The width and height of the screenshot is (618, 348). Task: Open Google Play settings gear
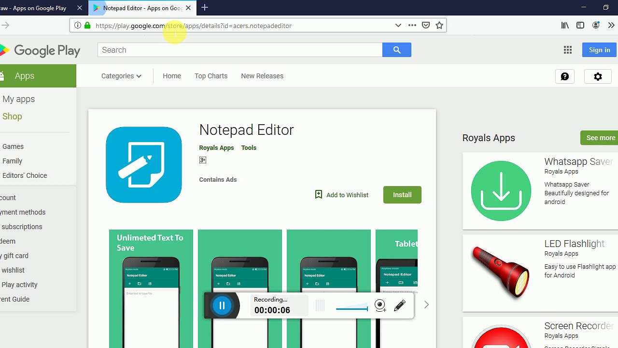coord(598,76)
